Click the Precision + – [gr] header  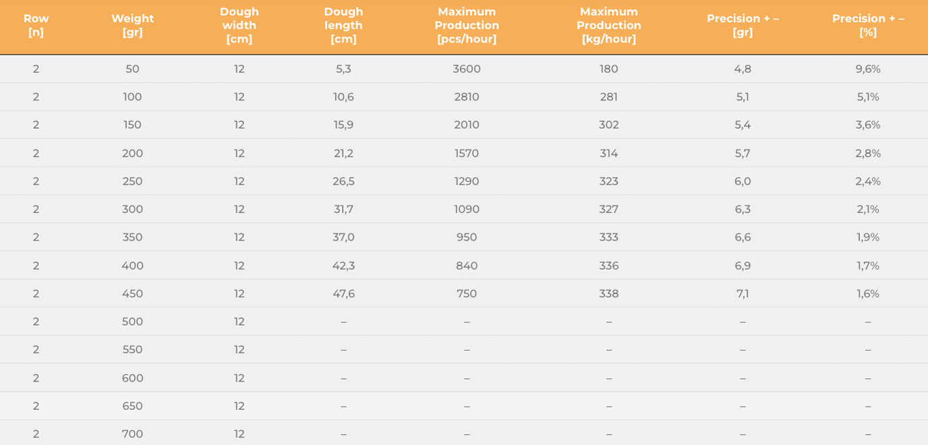tap(743, 26)
